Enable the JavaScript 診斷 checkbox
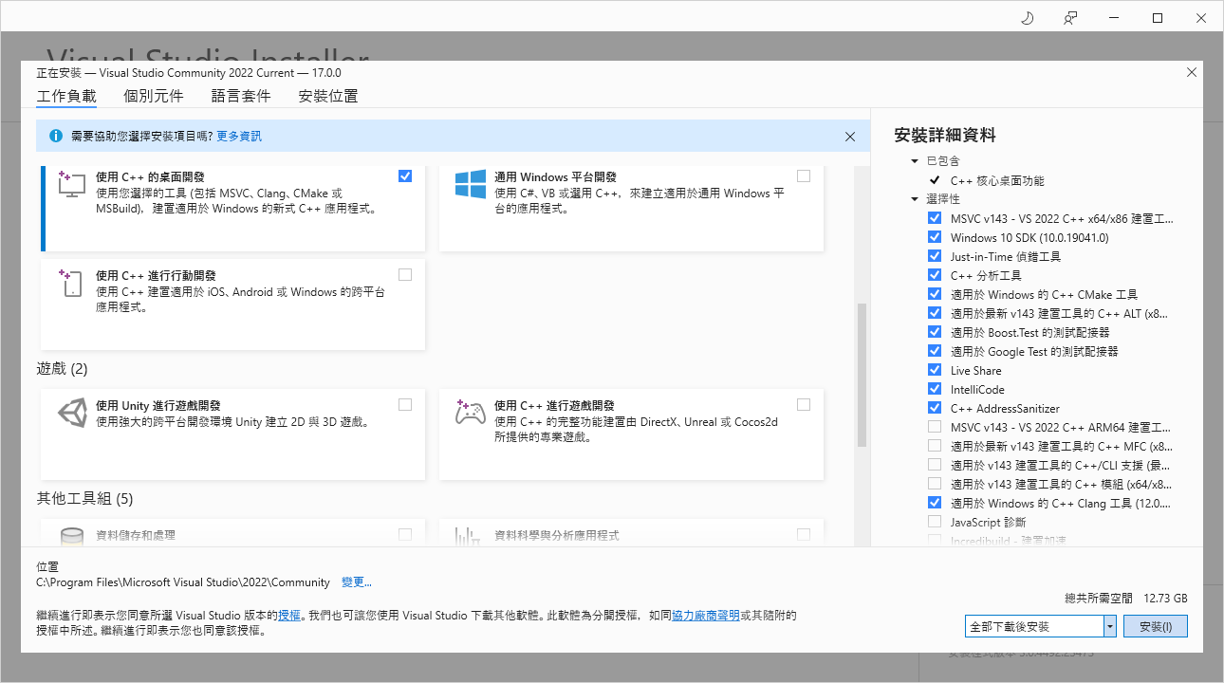The image size is (1224, 683). tap(935, 522)
